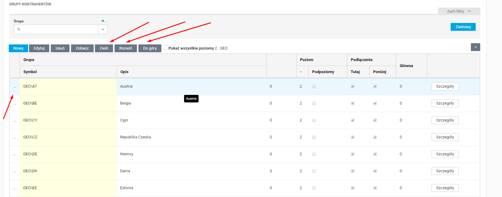The image size is (502, 197).
Task: Click the Usuń button
Action: tap(60, 48)
